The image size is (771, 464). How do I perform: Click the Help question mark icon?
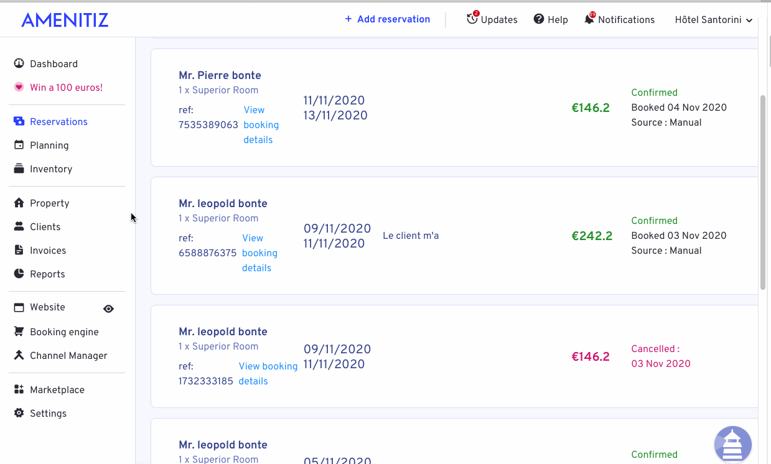[x=539, y=19]
